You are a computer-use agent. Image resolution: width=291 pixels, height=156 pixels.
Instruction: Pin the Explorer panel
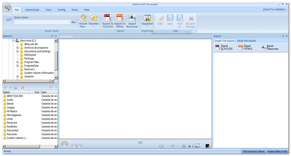click(x=52, y=36)
